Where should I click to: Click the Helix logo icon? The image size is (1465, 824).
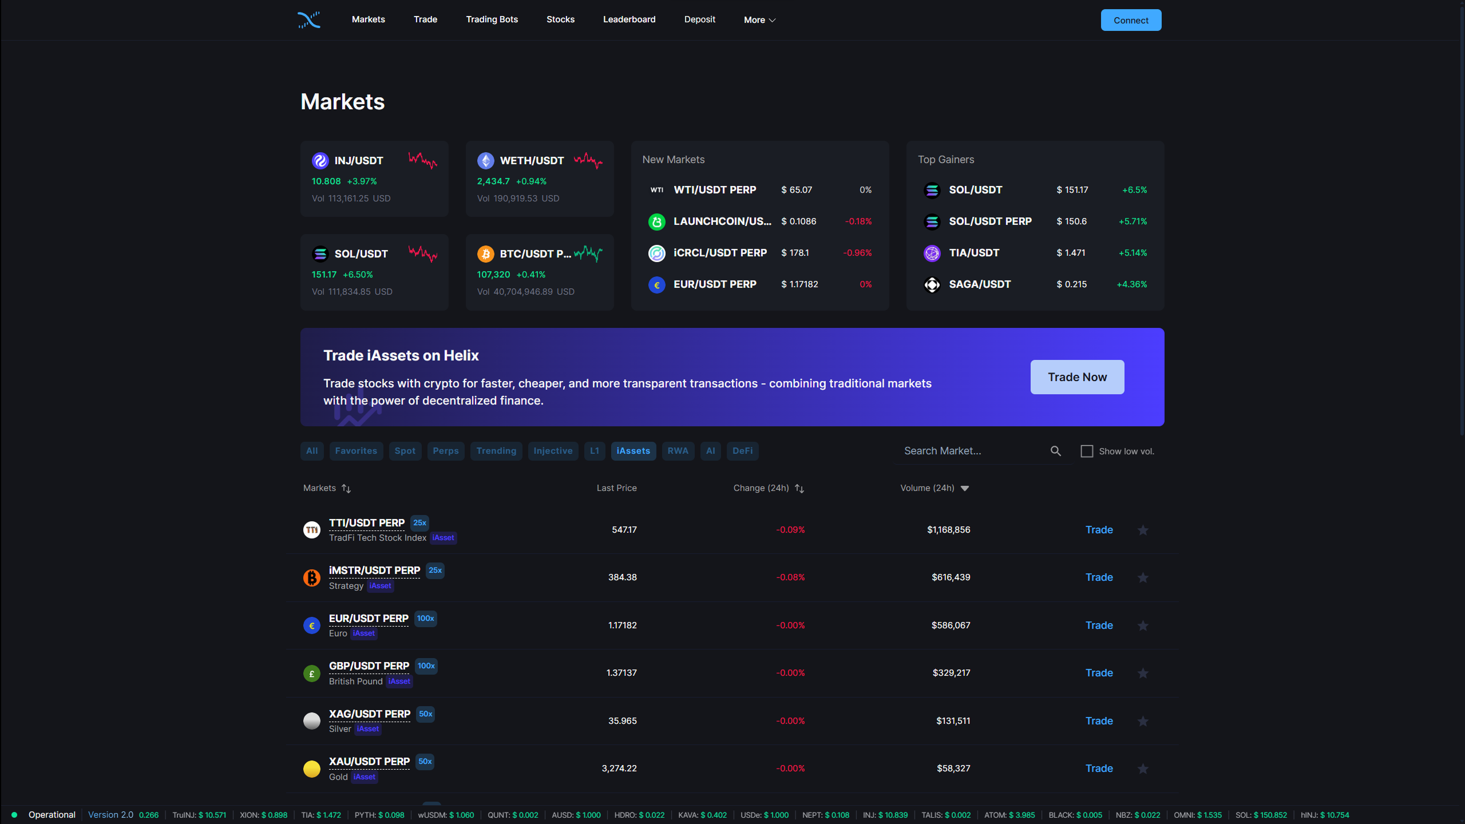click(x=309, y=20)
